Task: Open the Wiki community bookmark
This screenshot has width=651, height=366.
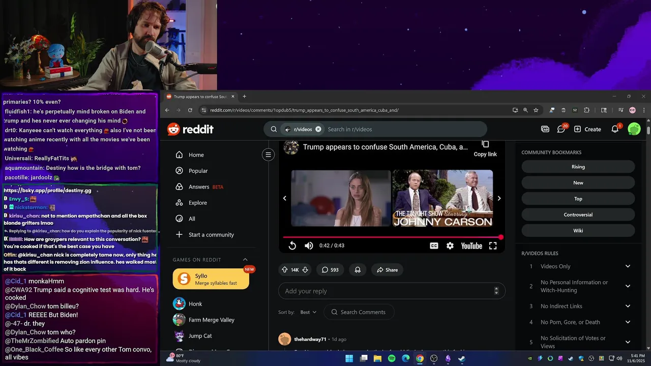Action: point(578,231)
